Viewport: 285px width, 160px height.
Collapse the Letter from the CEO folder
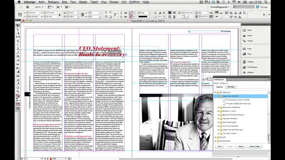[219, 96]
